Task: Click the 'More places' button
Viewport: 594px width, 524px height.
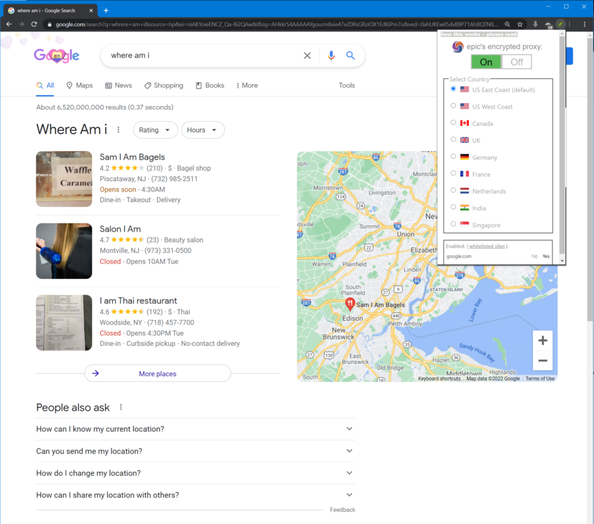Action: (x=157, y=373)
